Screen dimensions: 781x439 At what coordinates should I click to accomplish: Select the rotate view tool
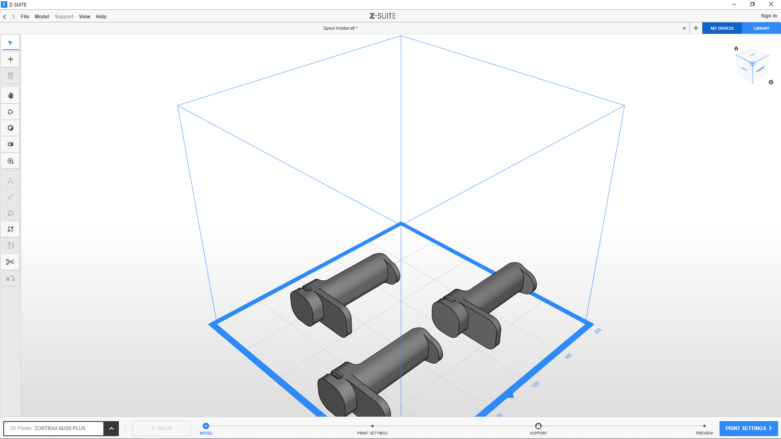point(11,112)
